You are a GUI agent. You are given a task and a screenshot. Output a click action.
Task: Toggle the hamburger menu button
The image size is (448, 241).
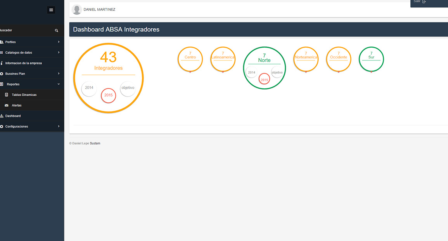click(51, 10)
